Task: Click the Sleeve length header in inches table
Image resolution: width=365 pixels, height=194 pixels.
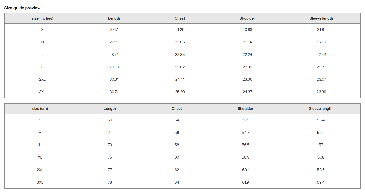Action: 321,18
